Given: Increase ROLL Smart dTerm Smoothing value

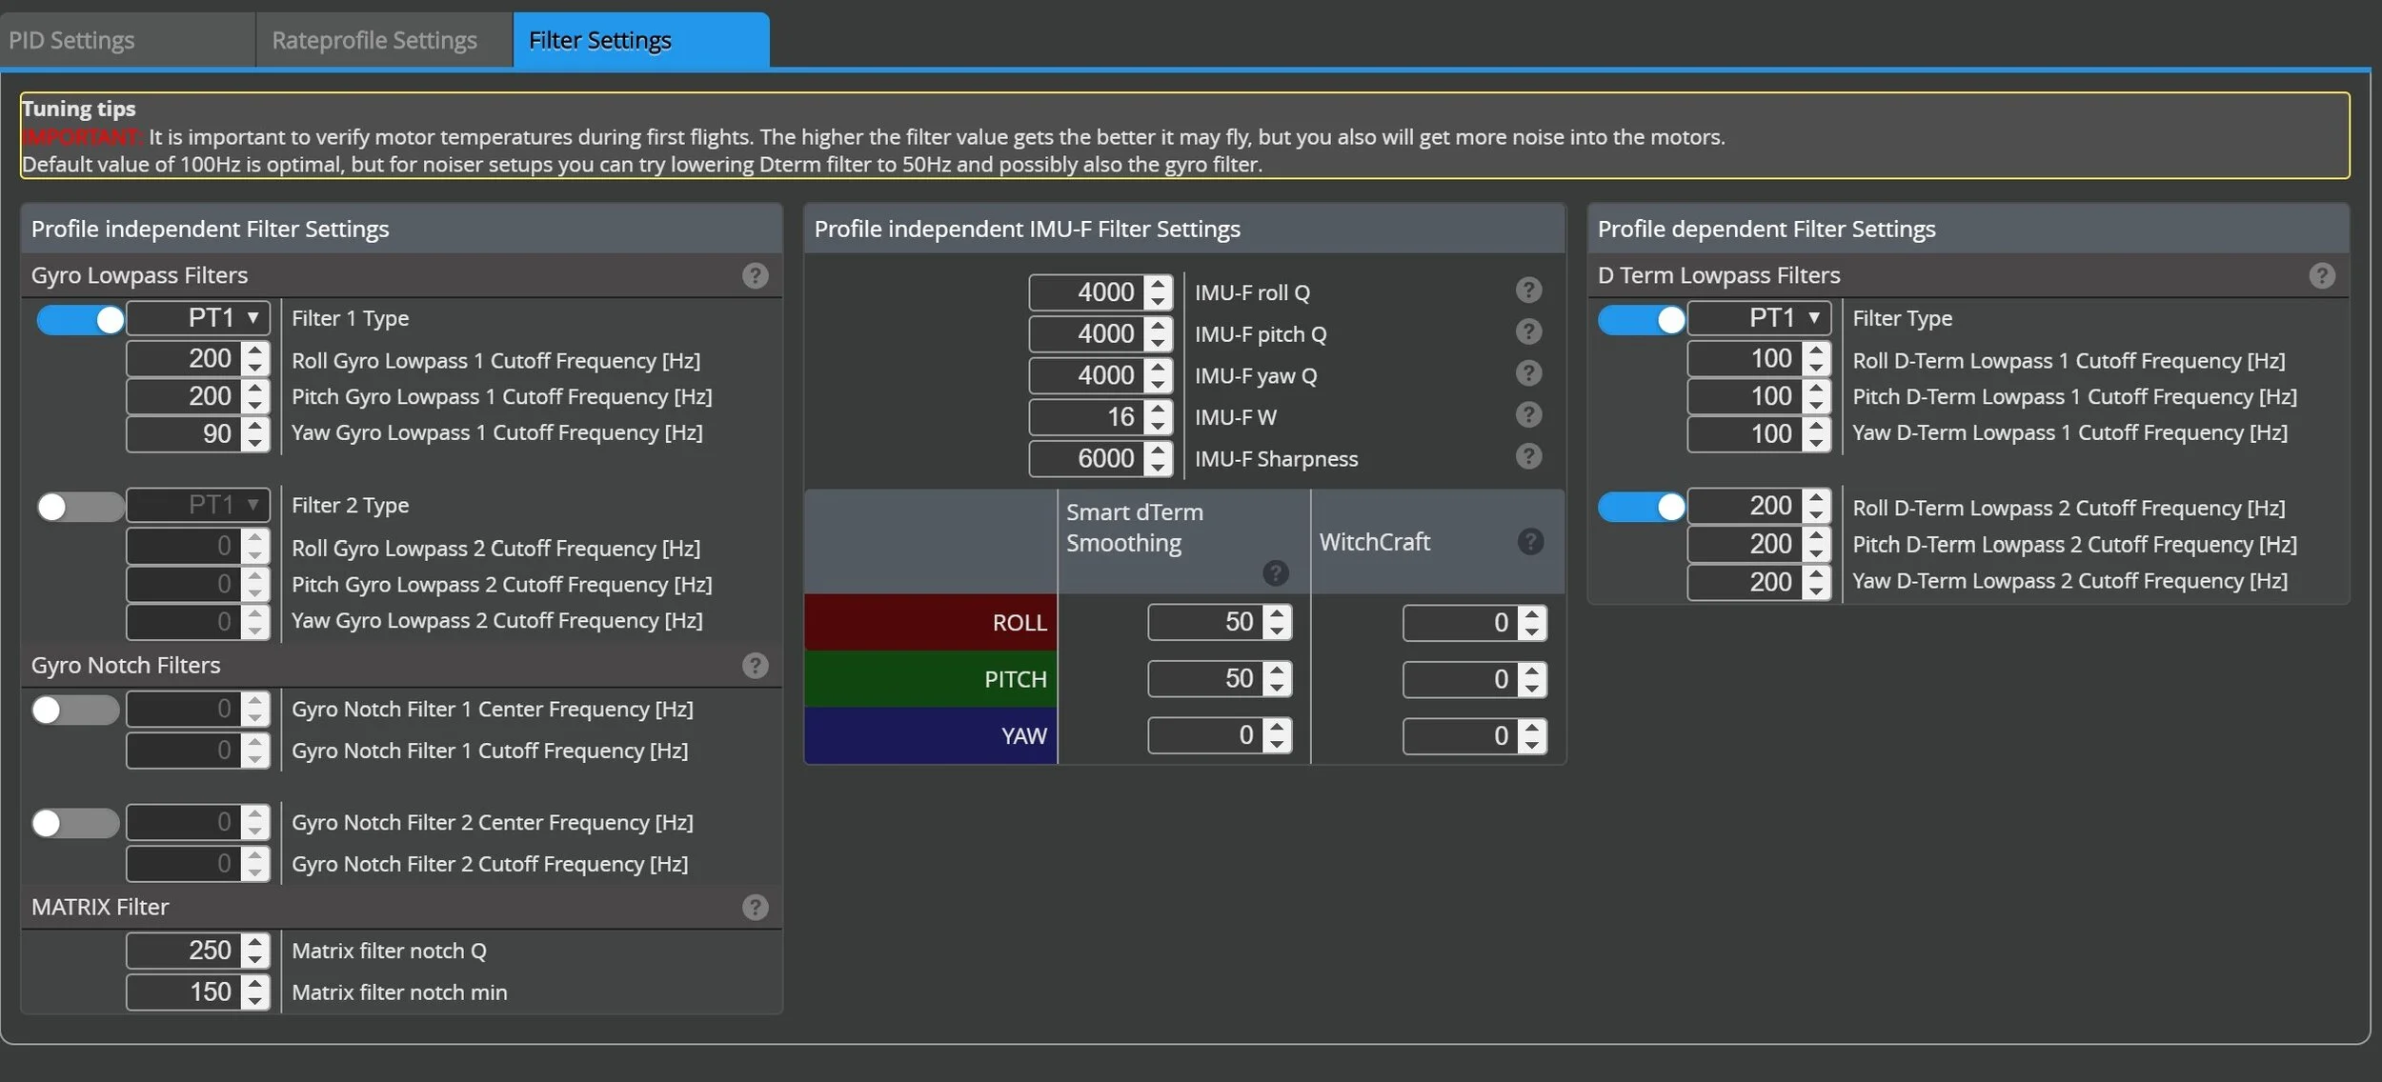Looking at the screenshot, I should 1277,614.
